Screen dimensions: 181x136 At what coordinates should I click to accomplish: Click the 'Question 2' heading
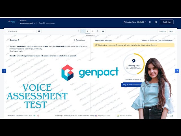(14, 40)
